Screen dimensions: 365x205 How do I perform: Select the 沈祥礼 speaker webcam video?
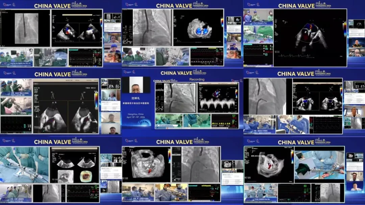pos(136,85)
